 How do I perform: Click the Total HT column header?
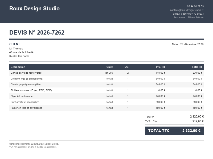(197, 67)
